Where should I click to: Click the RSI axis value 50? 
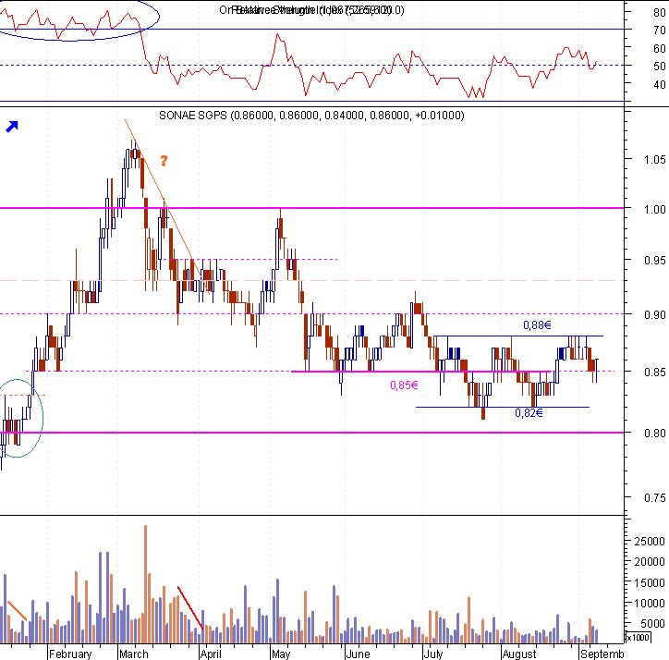point(659,67)
